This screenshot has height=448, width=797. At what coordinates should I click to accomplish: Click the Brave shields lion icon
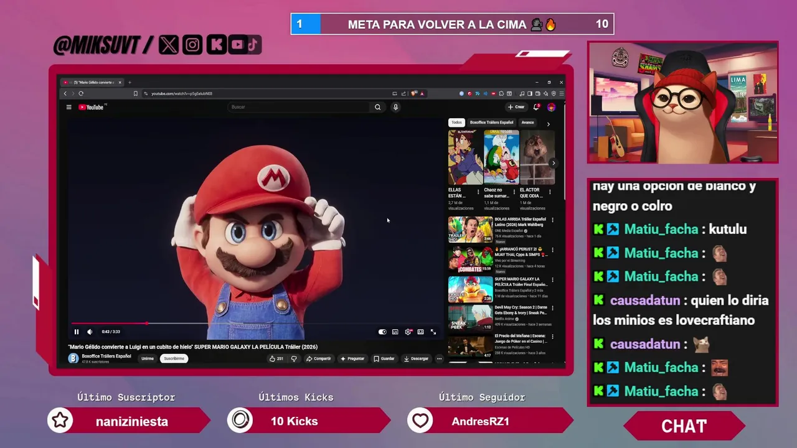tap(415, 93)
